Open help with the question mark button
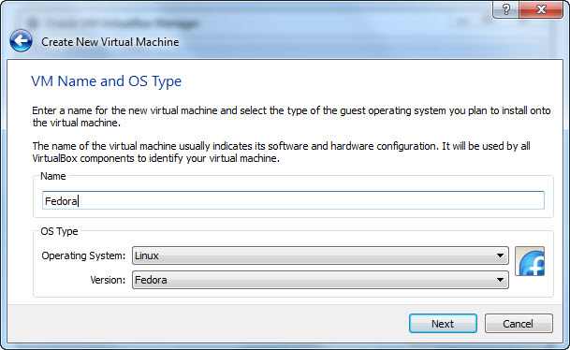This screenshot has width=570, height=350. coord(505,9)
